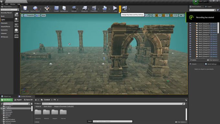
Task: Switch to World Settings tab
Action: click(211, 64)
